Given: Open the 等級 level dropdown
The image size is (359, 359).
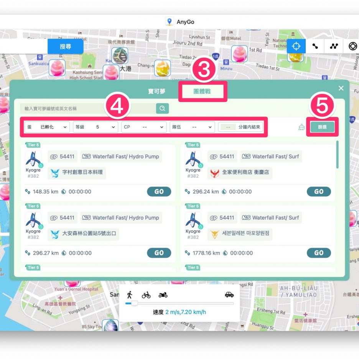Looking at the screenshot, I should [95, 127].
